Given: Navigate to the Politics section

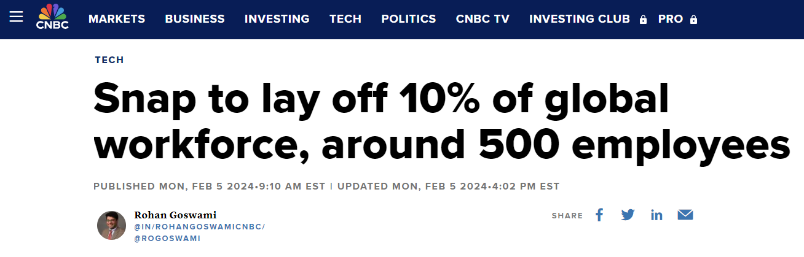Looking at the screenshot, I should [x=409, y=19].
